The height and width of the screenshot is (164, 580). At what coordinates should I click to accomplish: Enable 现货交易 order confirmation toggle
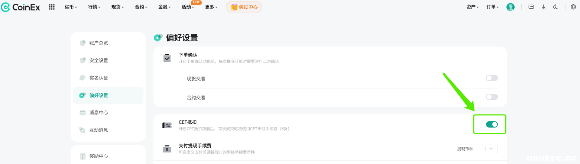492,78
